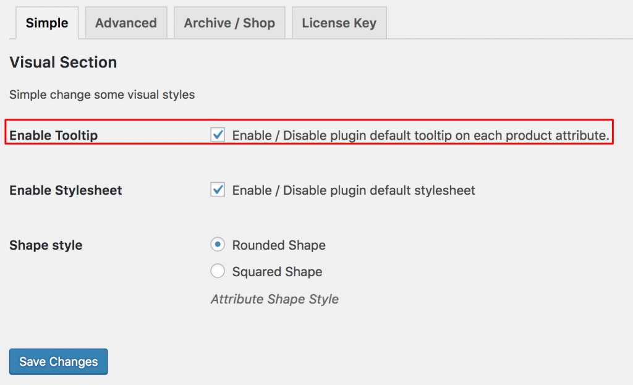Switch to the Advanced tab
This screenshot has height=385, width=633.
pos(125,23)
